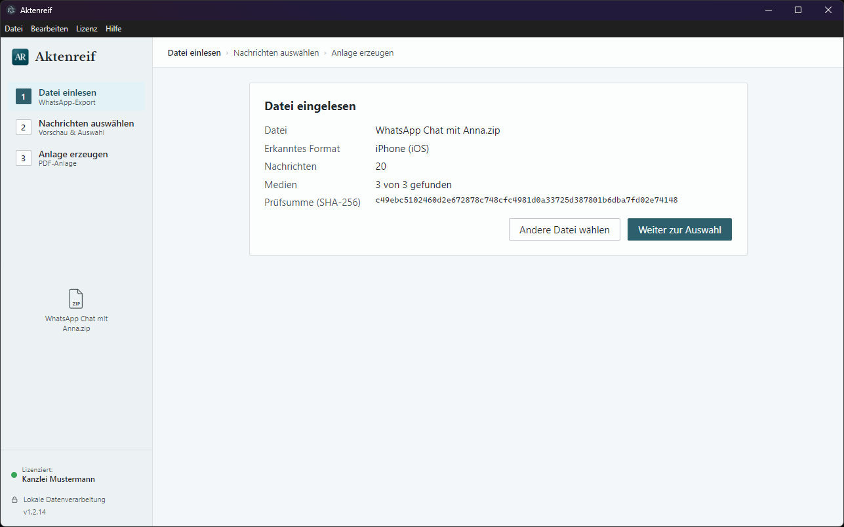Click the SHA-256 checksum value

(x=527, y=200)
